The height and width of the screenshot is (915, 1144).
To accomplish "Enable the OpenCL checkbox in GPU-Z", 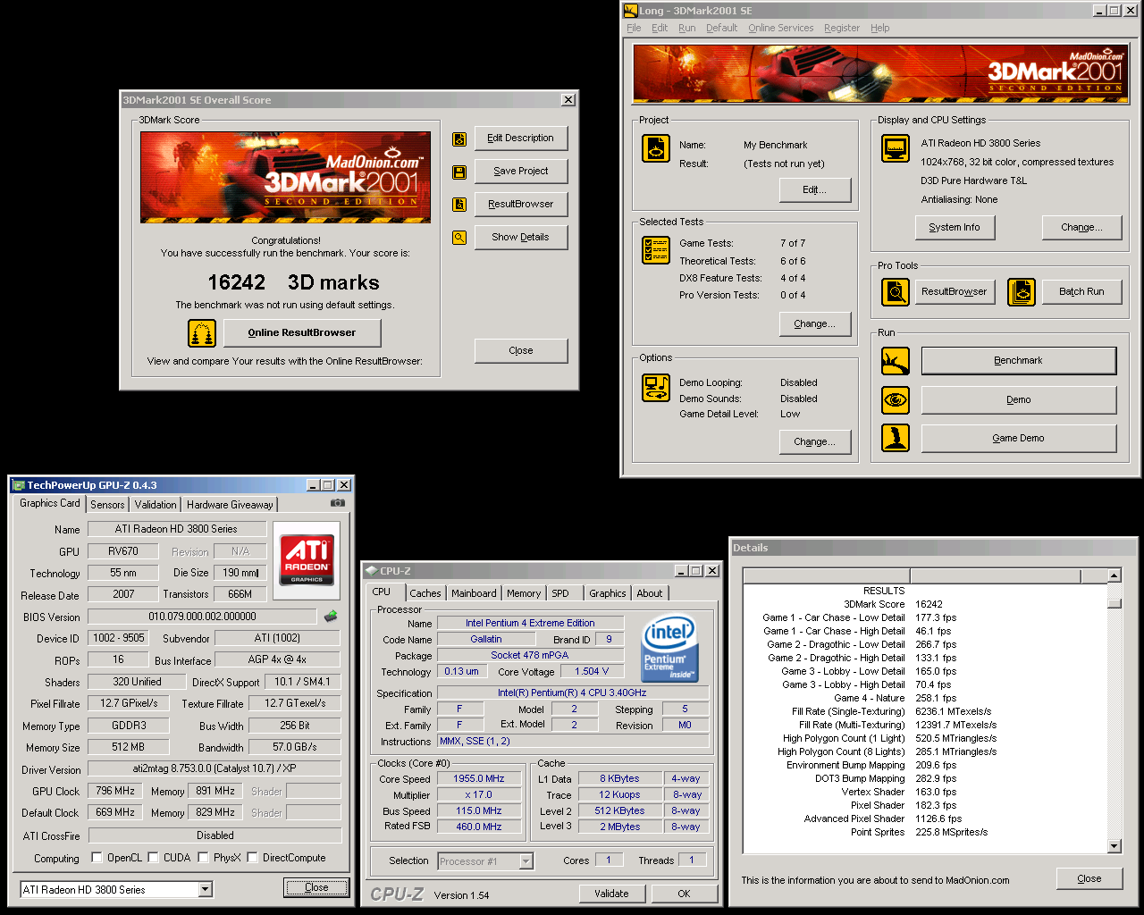I will pos(97,858).
